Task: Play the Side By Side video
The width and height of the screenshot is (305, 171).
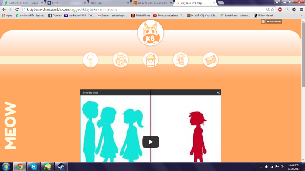Action: [x=150, y=142]
